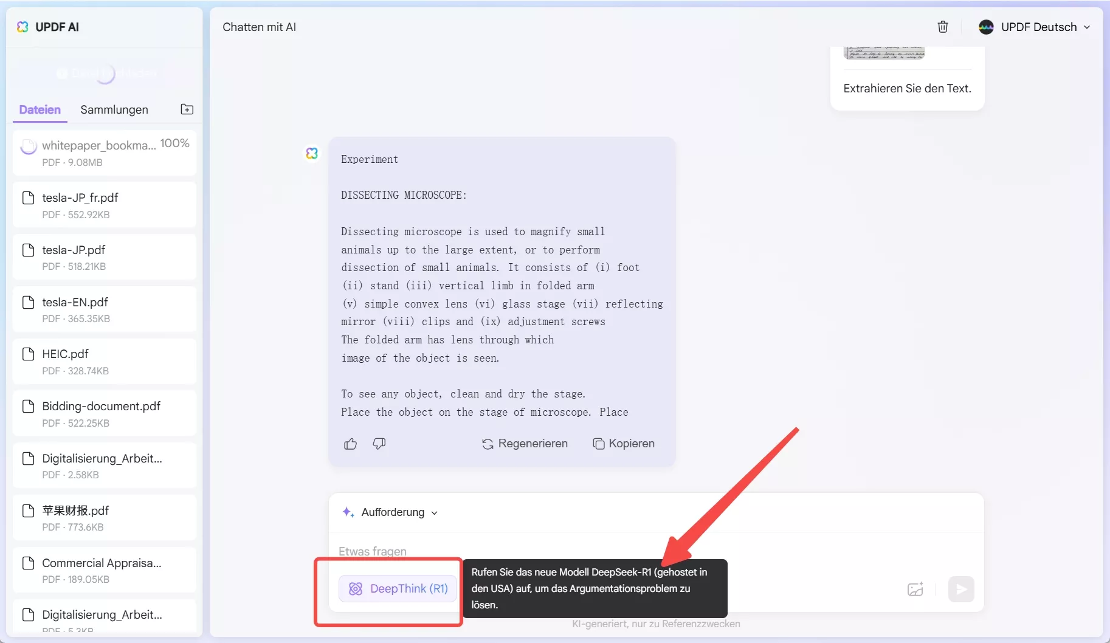The image size is (1110, 643).
Task: Click the UPDF AI logo icon
Action: [22, 27]
